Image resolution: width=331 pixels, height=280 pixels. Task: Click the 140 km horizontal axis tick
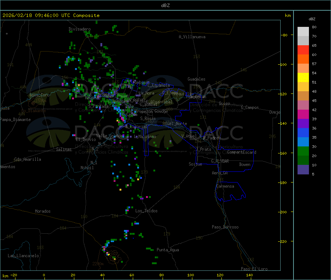[249, 275]
